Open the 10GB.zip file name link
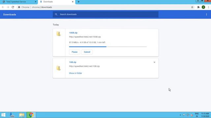The width and height of the screenshot is (211, 118). (x=73, y=33)
